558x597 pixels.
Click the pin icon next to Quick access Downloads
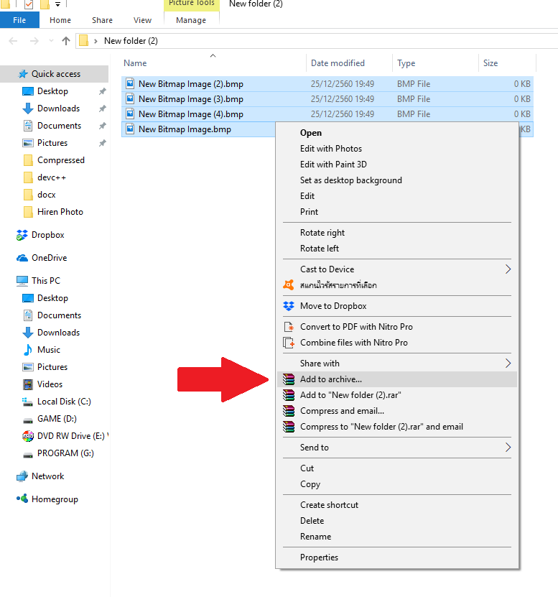coord(103,108)
